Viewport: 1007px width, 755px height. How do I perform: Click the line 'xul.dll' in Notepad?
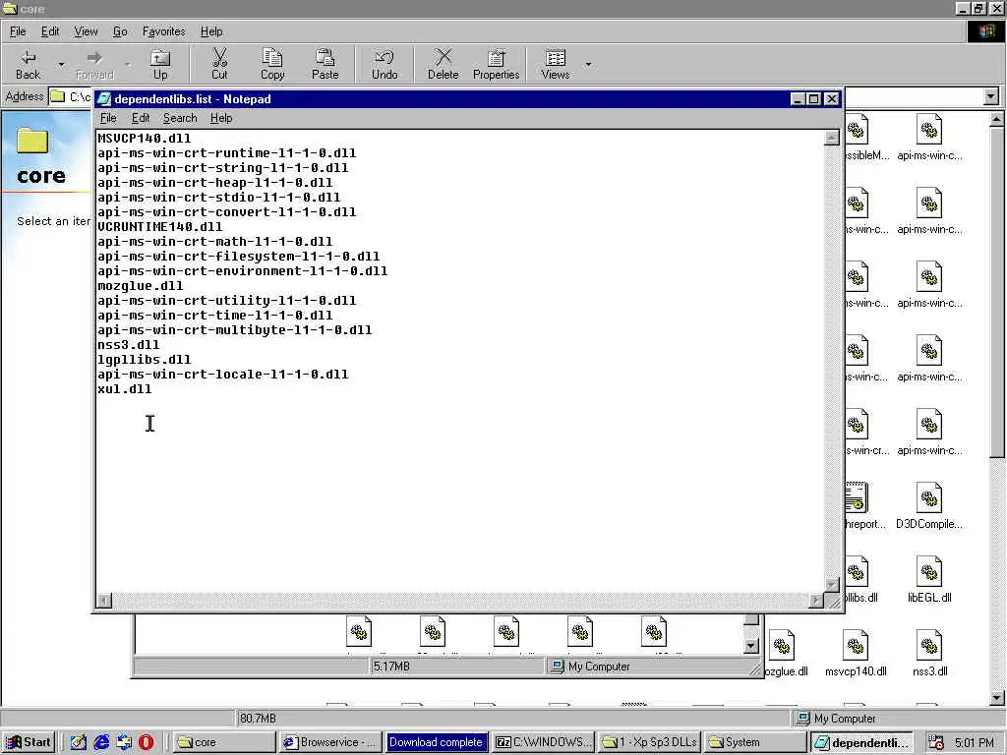(x=125, y=389)
